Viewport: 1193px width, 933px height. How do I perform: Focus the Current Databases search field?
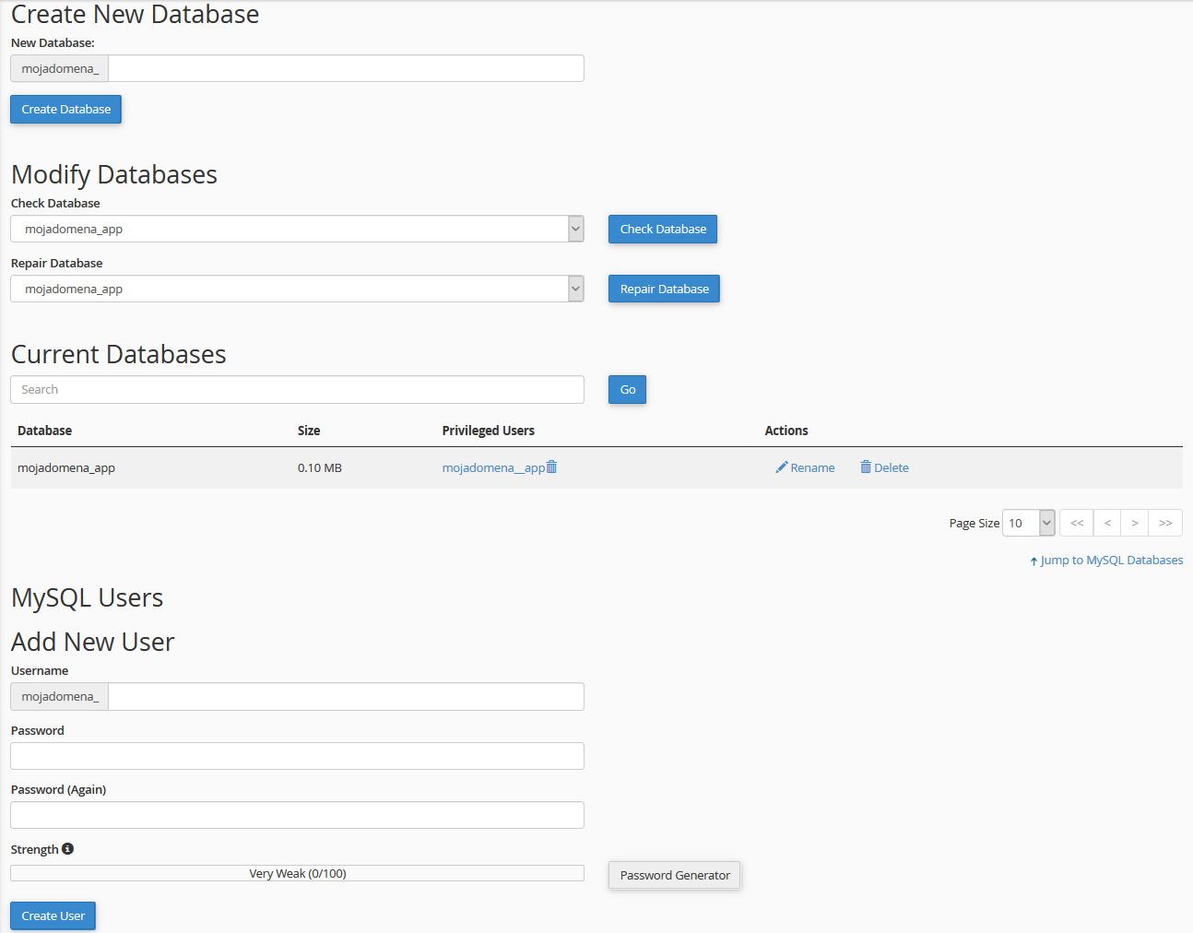[x=297, y=390]
